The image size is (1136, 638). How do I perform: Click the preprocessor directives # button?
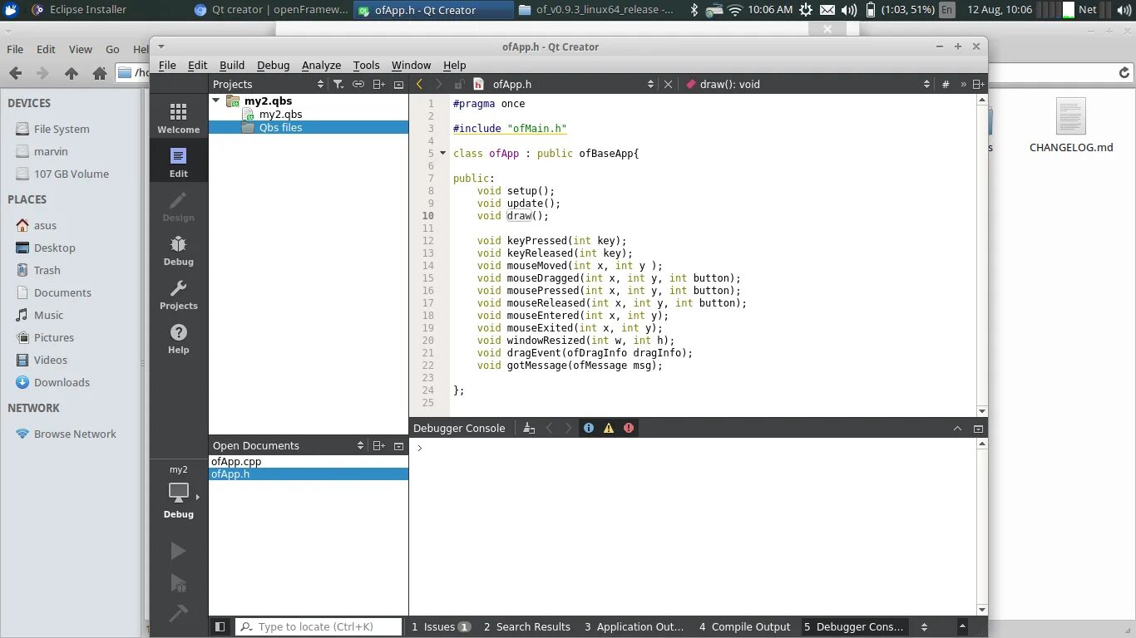pyautogui.click(x=946, y=84)
